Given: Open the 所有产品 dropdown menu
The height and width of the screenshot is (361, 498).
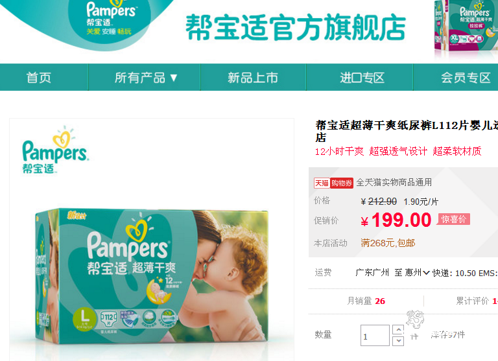Looking at the screenshot, I should tap(145, 77).
